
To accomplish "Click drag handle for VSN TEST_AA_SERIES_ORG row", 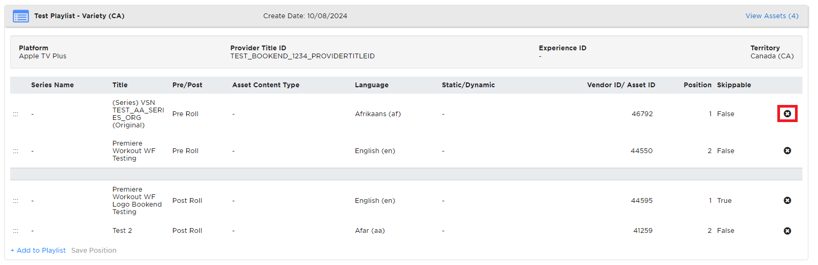I will 16,114.
